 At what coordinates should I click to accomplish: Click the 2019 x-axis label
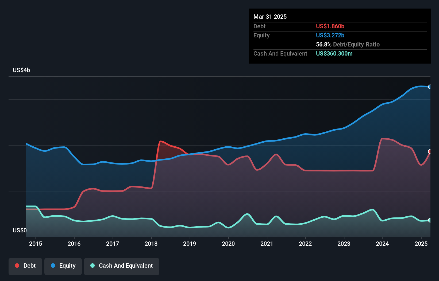click(x=190, y=244)
